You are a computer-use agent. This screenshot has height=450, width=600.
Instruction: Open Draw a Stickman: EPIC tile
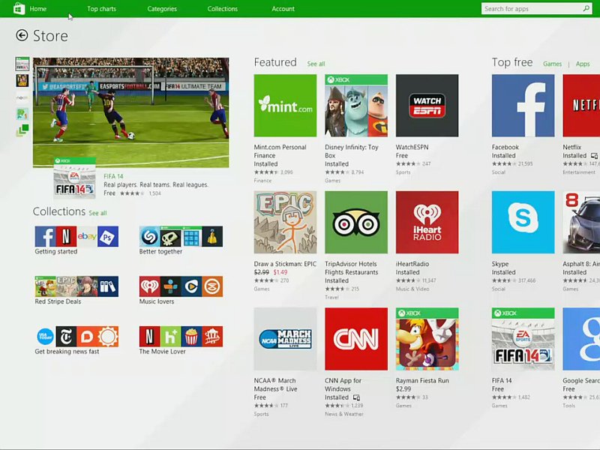click(285, 222)
